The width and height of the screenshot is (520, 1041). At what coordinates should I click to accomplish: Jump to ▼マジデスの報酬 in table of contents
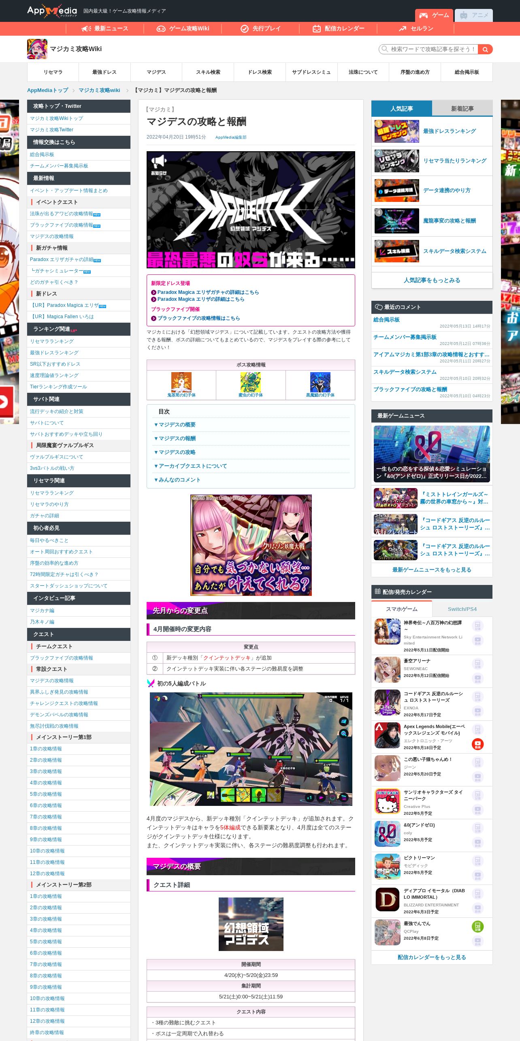[x=175, y=438]
